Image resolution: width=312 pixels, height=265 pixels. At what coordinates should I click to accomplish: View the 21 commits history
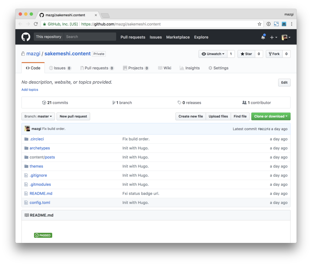pyautogui.click(x=55, y=103)
